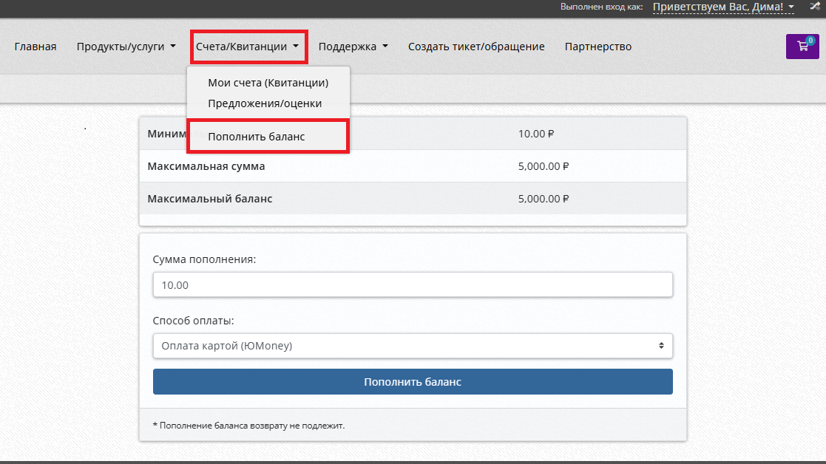
Task: Open the Способ оплаты payment method selector
Action: (x=413, y=345)
